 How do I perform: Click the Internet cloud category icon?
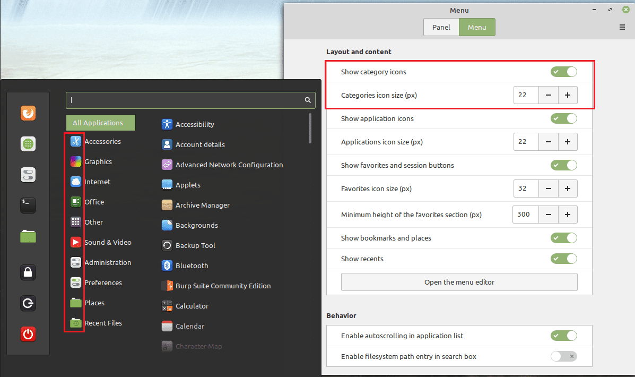76,182
